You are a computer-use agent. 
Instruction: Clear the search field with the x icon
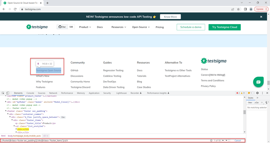pos(211,140)
